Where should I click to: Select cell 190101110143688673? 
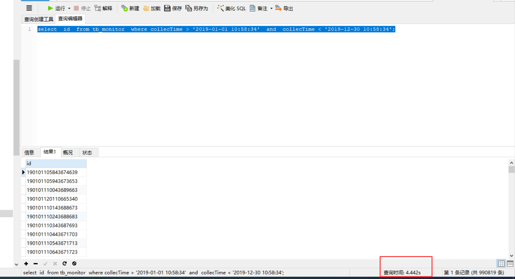56,208
